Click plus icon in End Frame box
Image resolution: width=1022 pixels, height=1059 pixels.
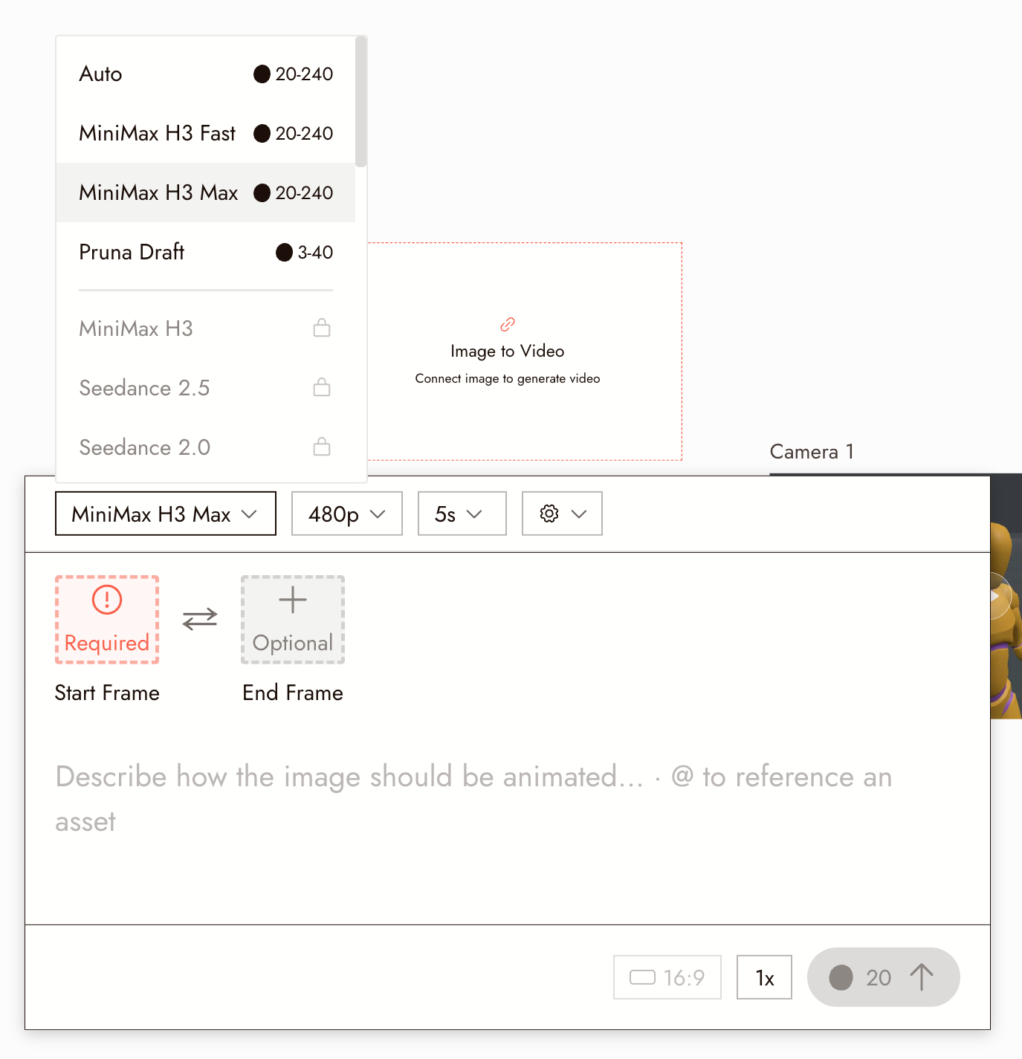[293, 600]
